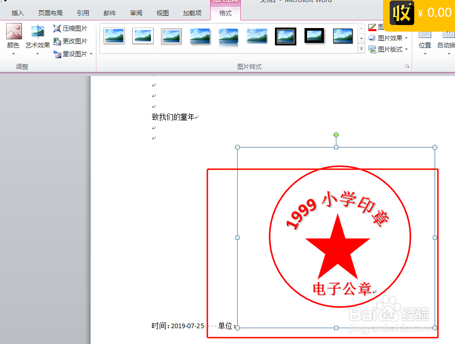The image size is (455, 344).
Task: Open the 颜色 color adjustment icon
Action: pos(14,31)
